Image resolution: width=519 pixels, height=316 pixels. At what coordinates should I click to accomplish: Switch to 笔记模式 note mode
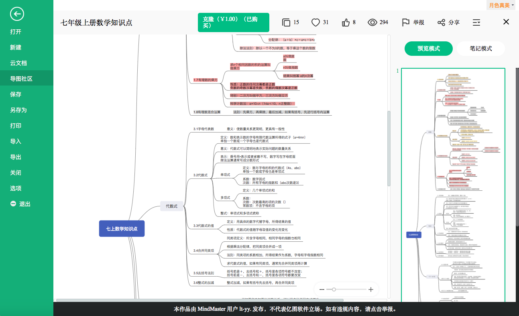[x=481, y=49]
